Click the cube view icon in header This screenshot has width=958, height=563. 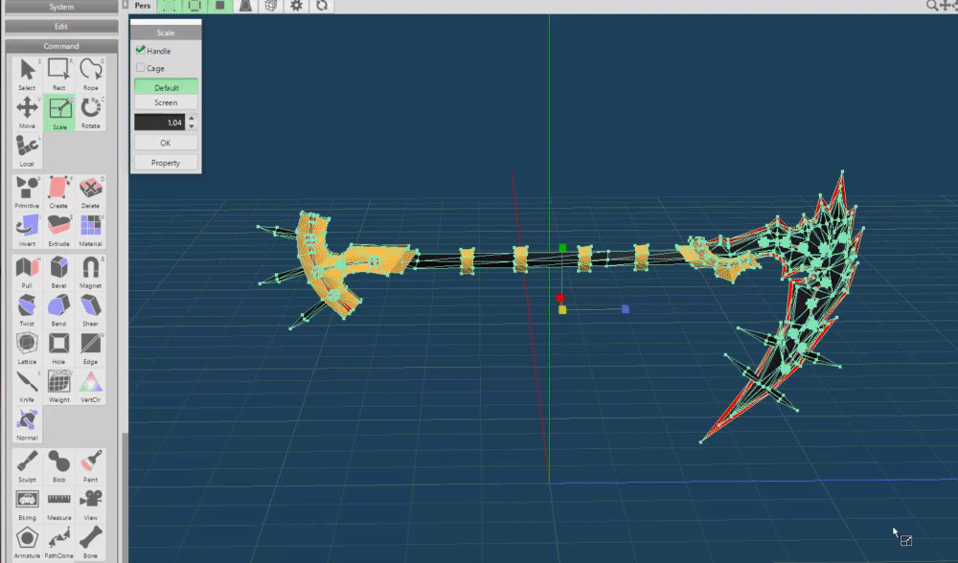click(x=271, y=6)
